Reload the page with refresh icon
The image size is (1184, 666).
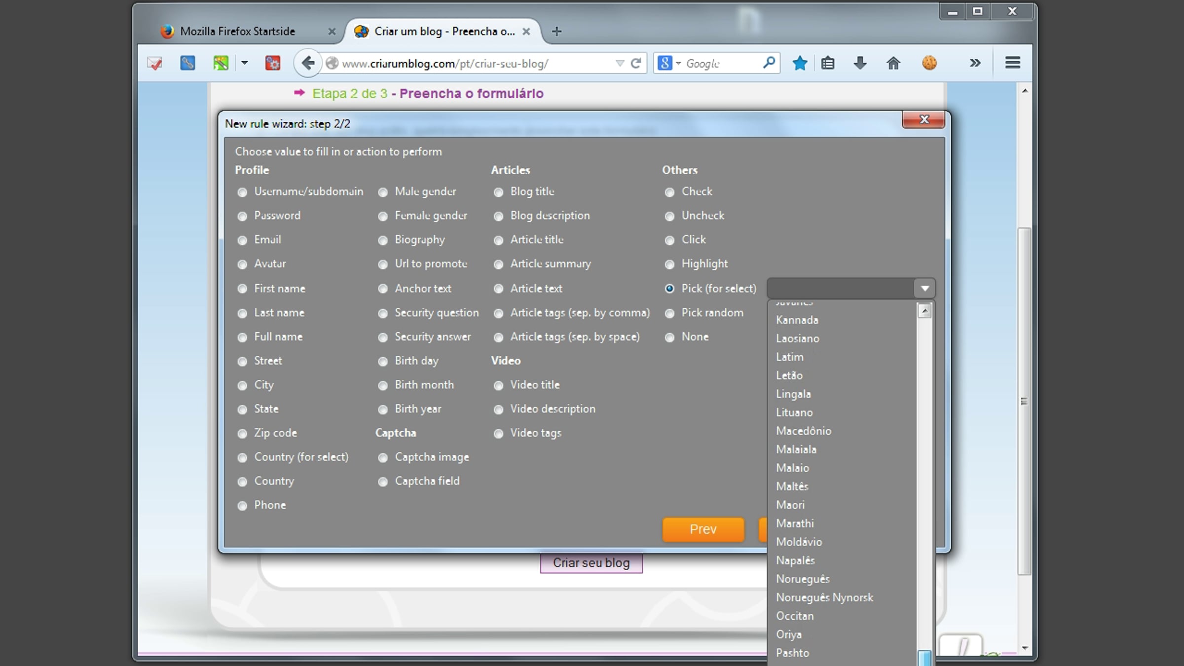636,63
